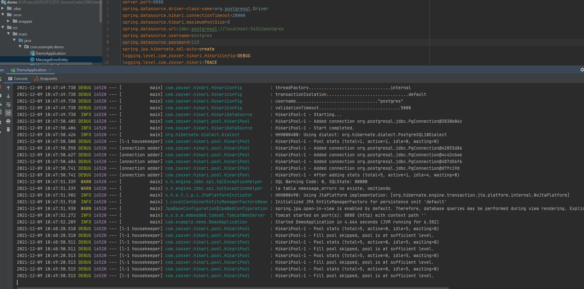Click the maximumPoolSize=5 line

tap(176, 22)
